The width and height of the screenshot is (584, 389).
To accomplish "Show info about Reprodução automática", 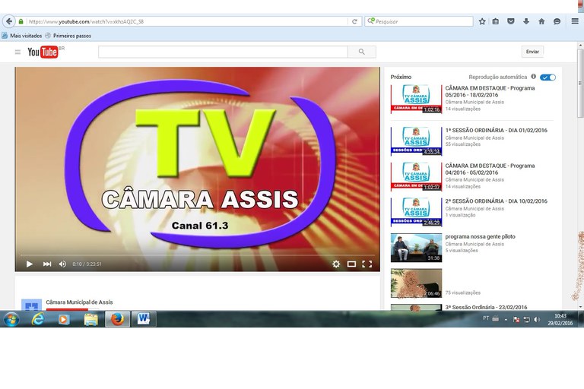I will click(533, 77).
